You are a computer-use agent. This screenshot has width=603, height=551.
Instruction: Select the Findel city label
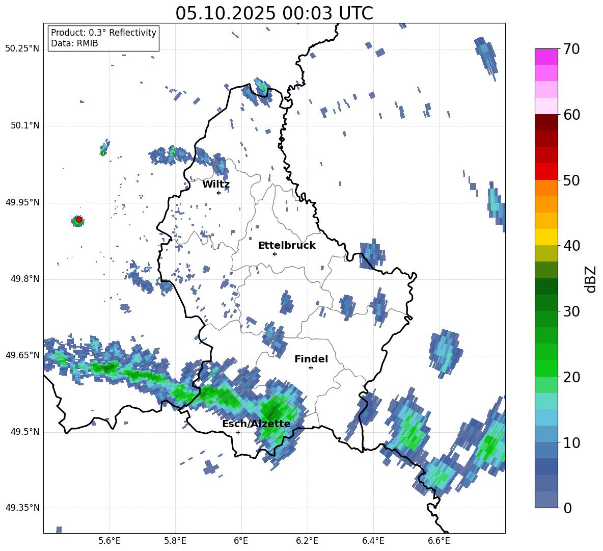pyautogui.click(x=311, y=359)
